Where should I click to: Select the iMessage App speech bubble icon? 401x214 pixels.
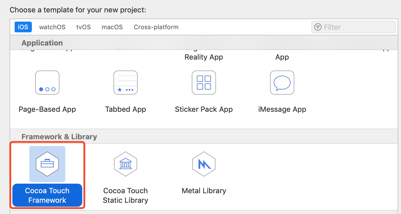coord(282,83)
